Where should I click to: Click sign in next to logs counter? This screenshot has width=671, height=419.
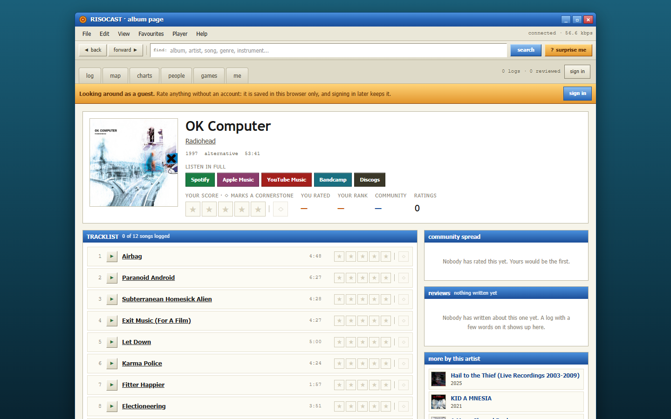click(577, 72)
